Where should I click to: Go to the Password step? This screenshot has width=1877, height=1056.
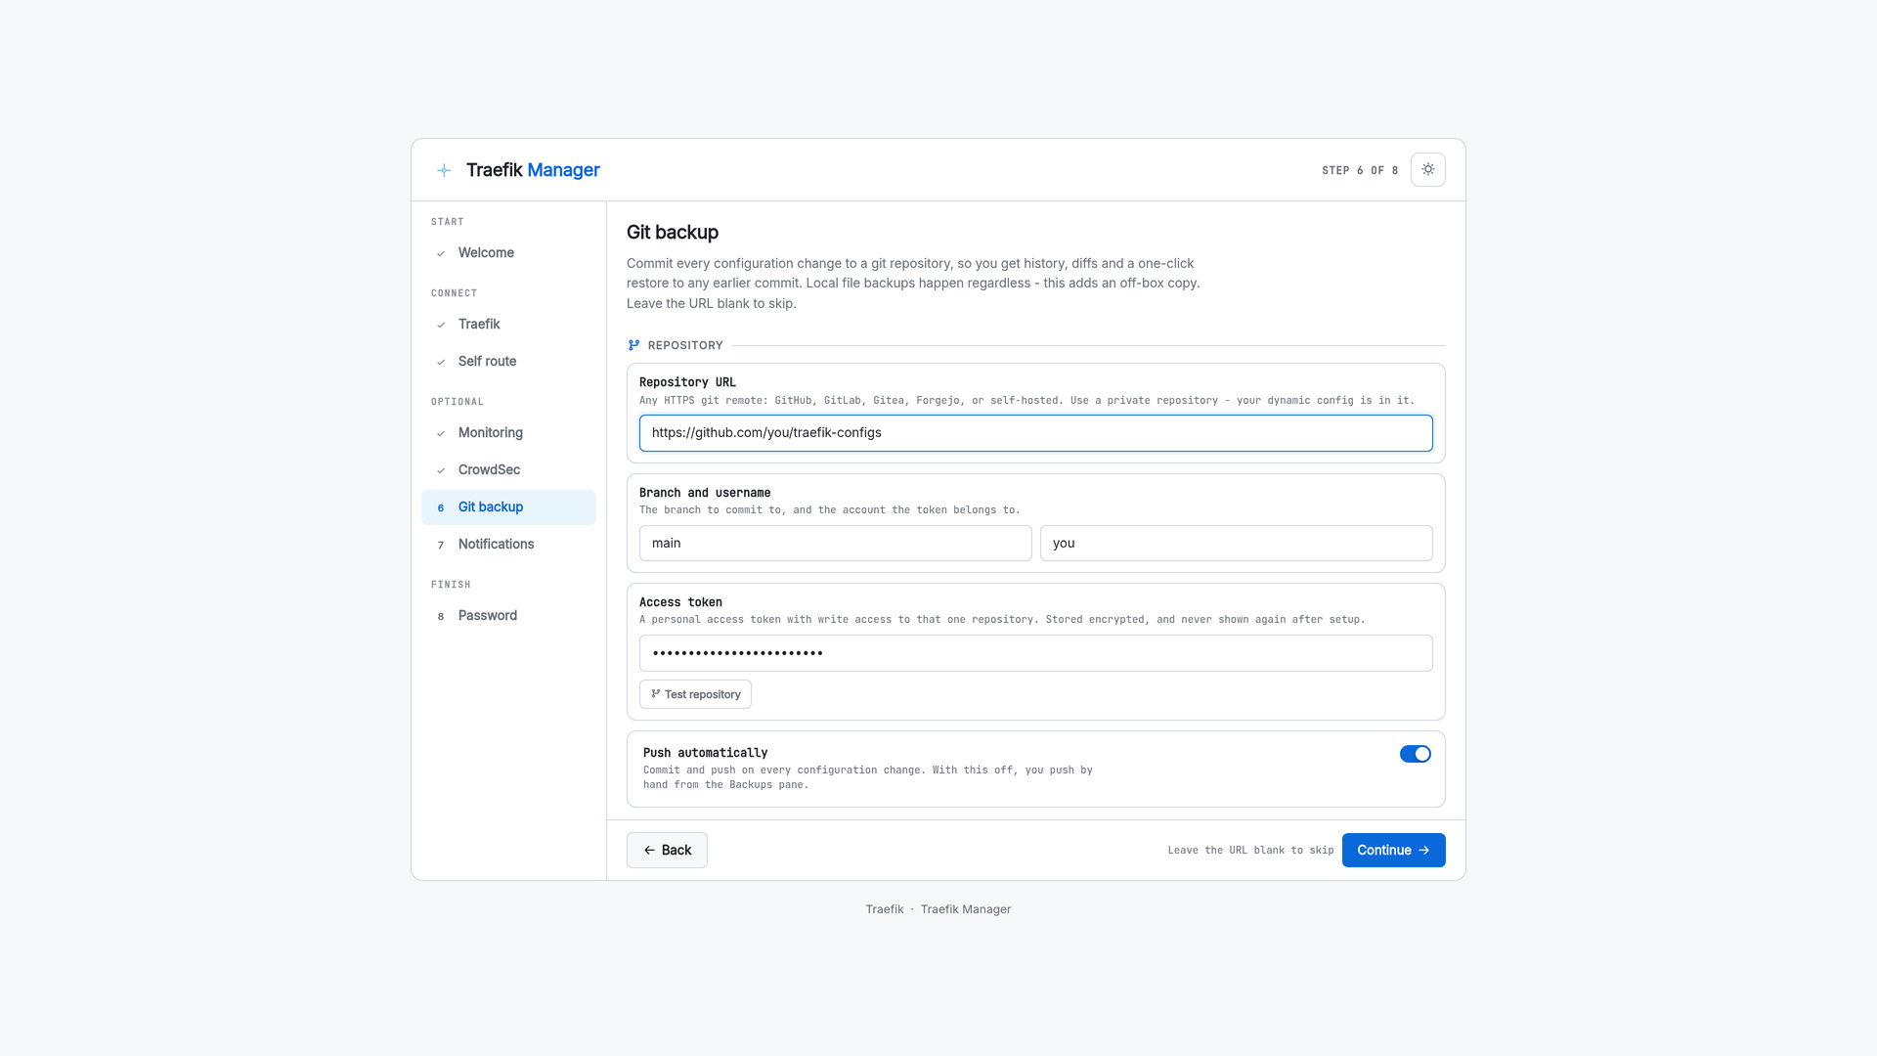coord(508,616)
